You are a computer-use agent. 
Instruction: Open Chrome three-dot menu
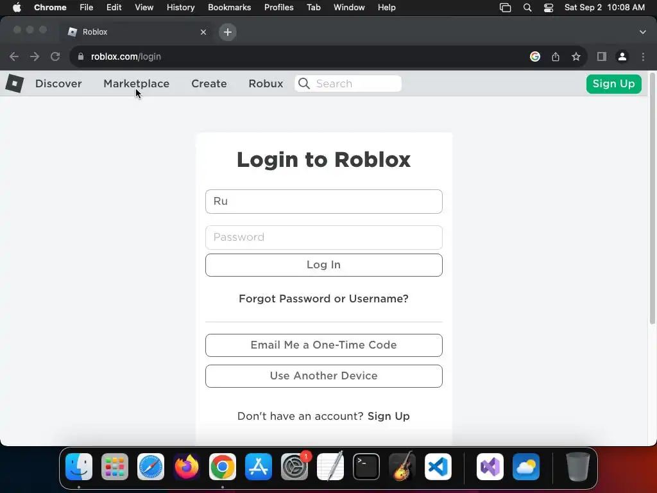pos(643,56)
